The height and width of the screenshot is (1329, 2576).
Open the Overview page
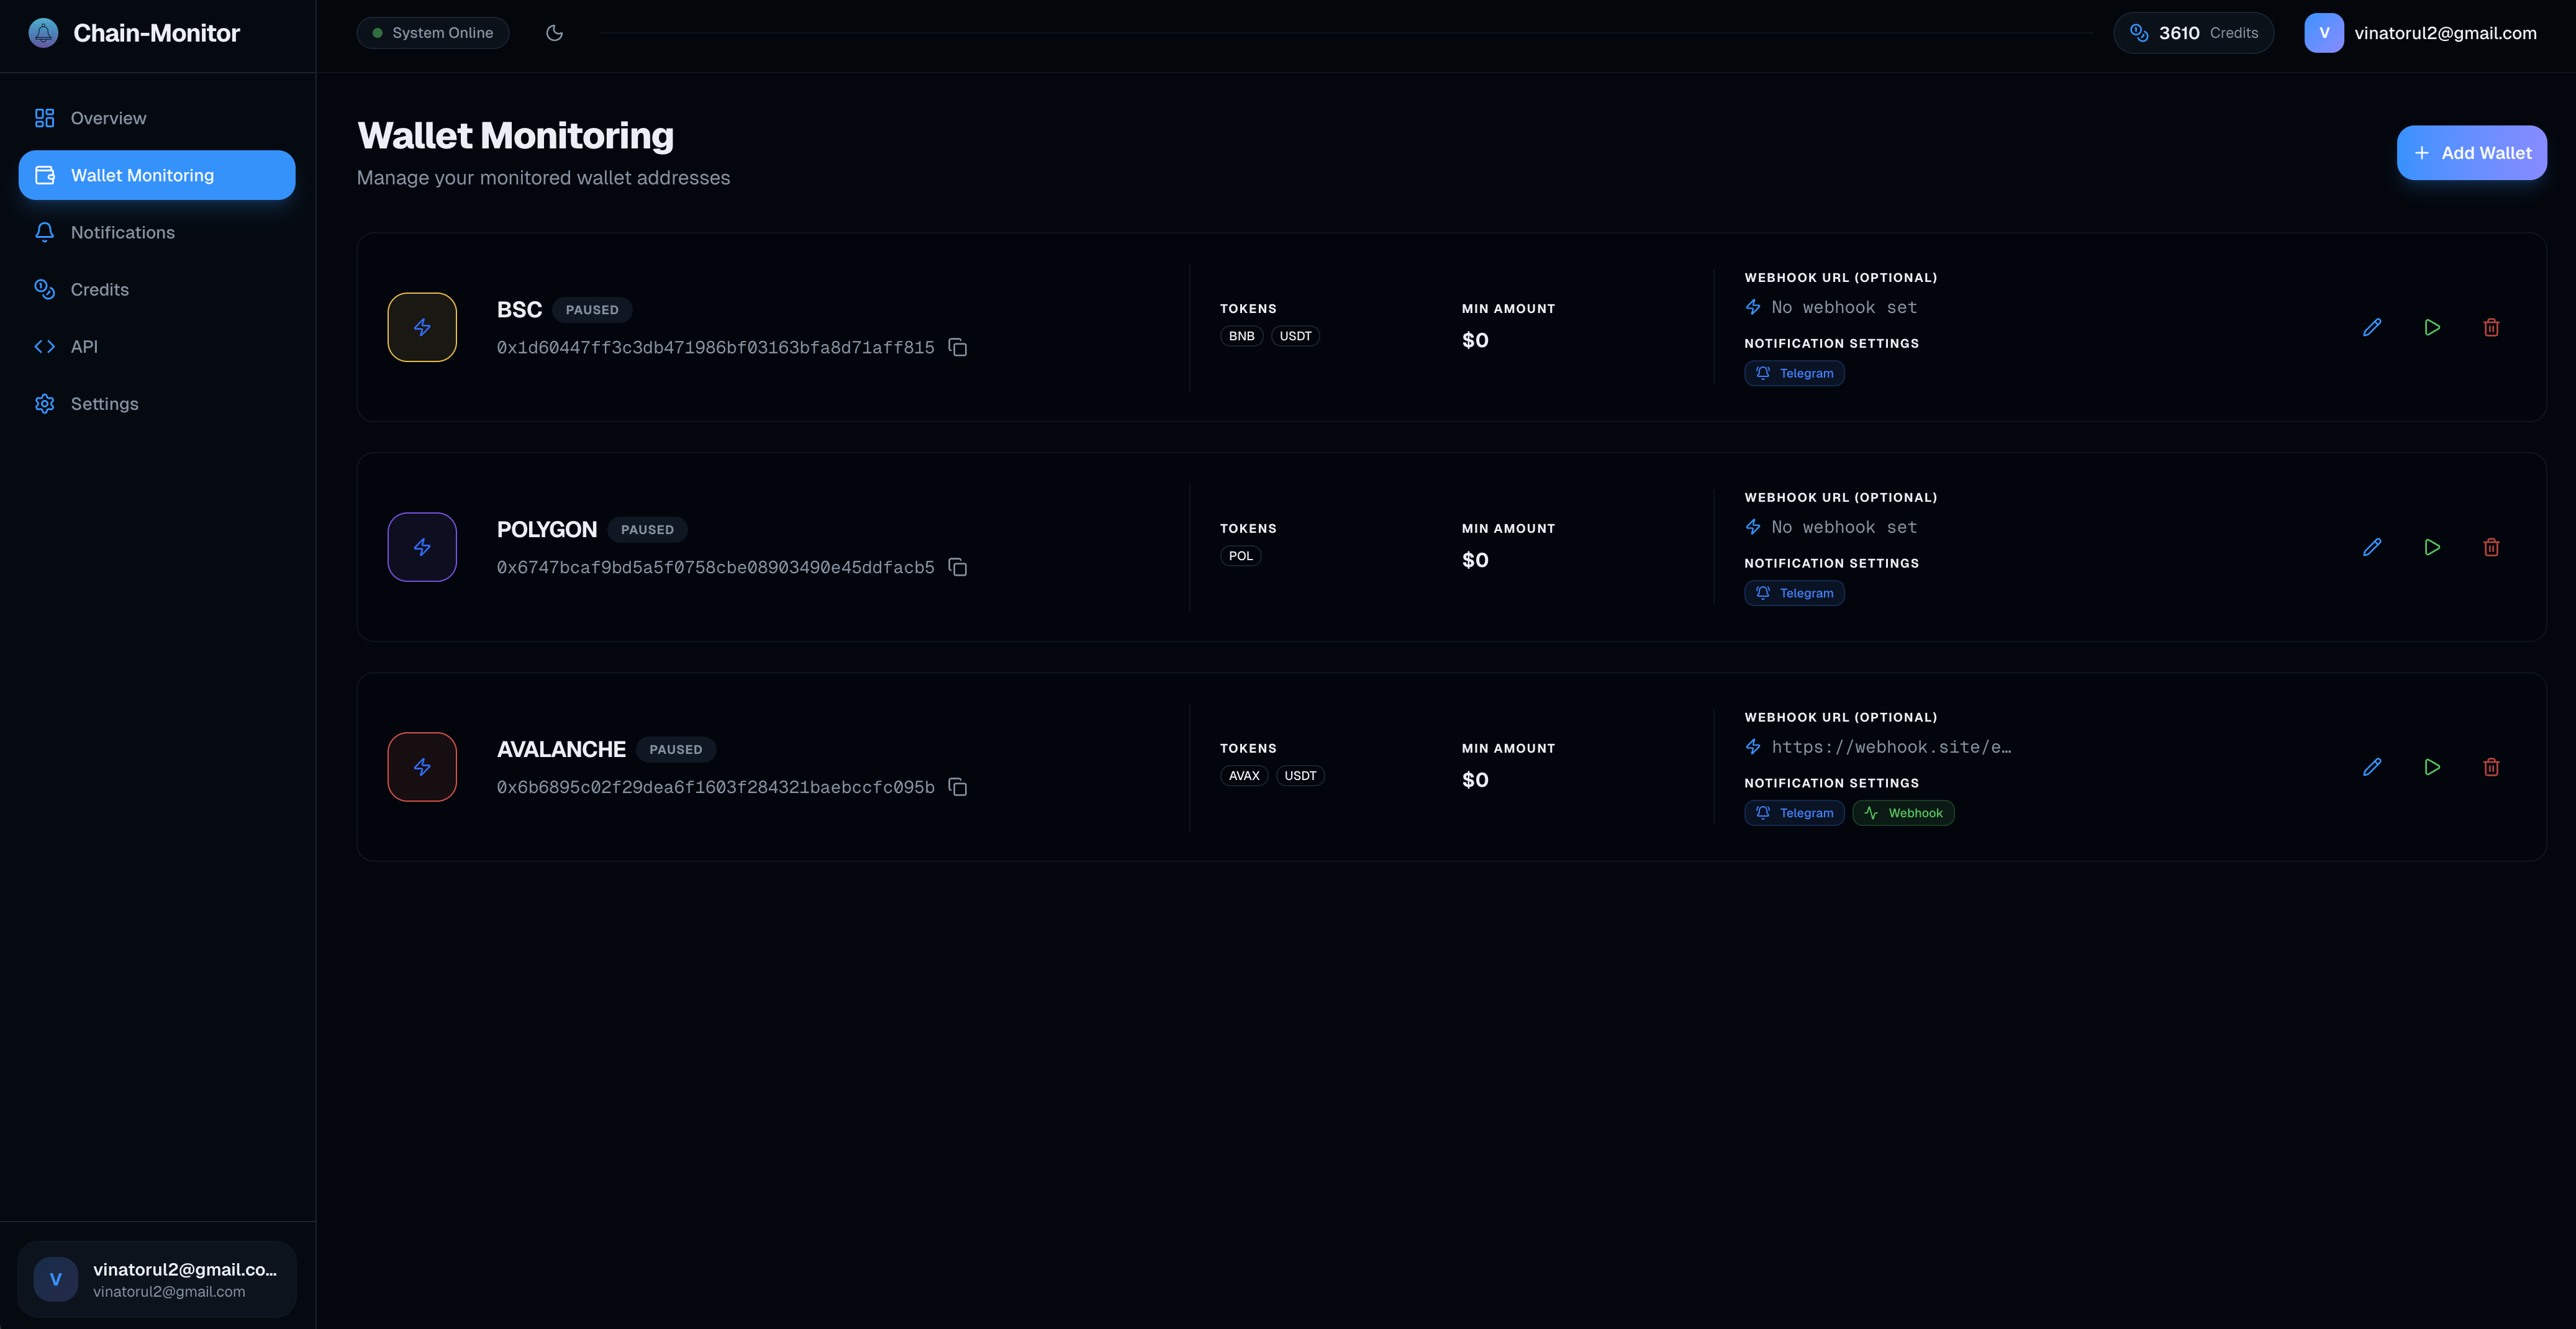click(108, 117)
